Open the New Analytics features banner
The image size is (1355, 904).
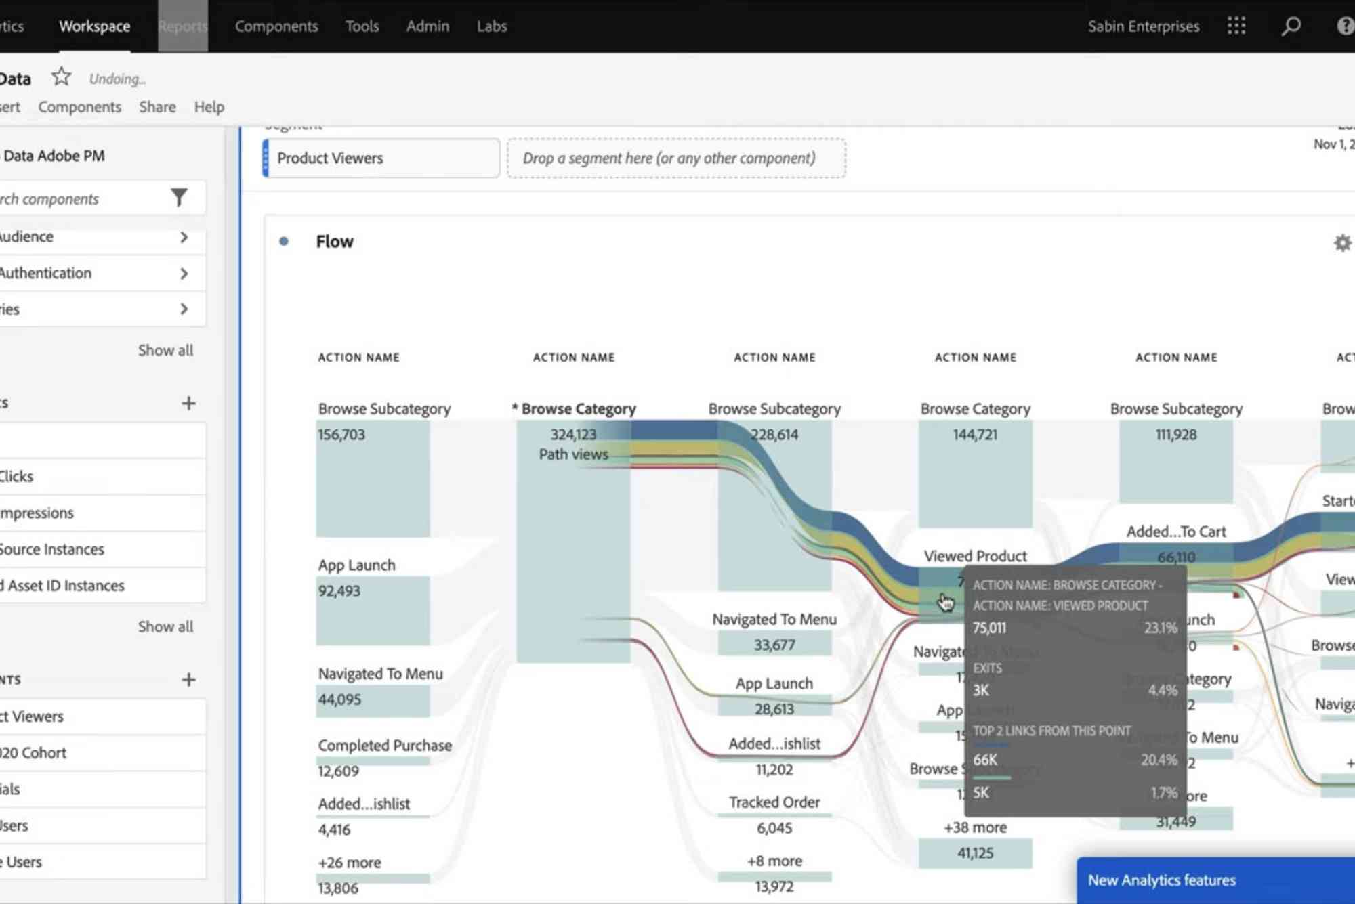point(1162,880)
